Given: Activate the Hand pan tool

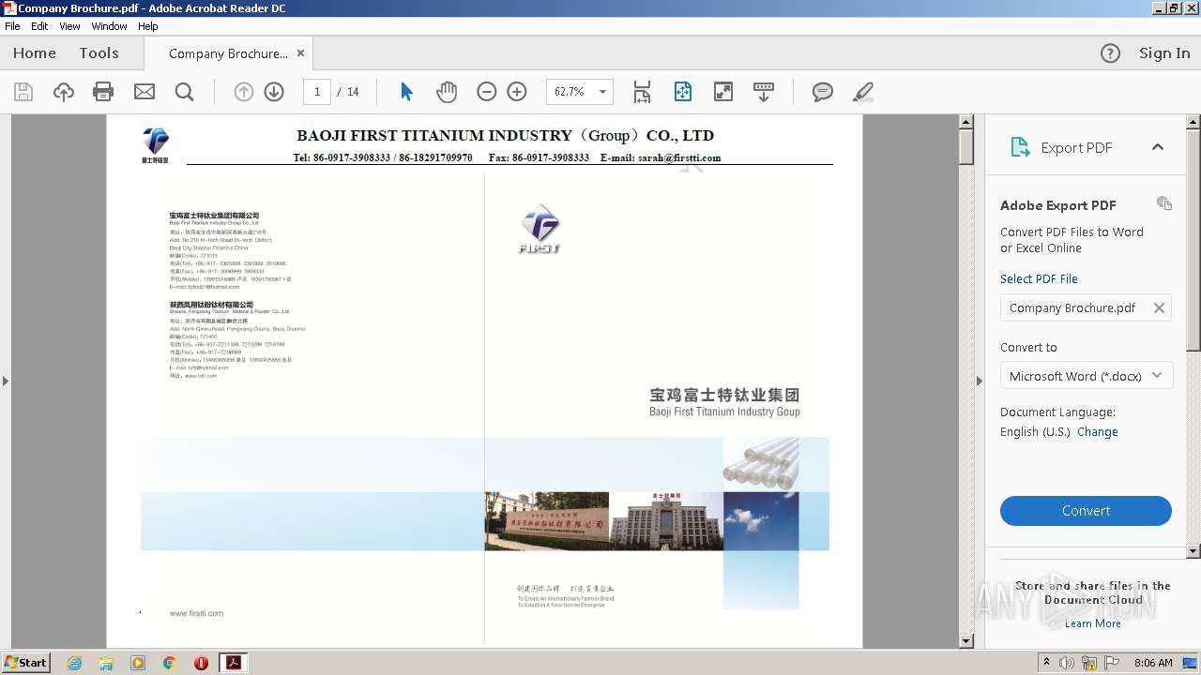Looking at the screenshot, I should [x=447, y=92].
